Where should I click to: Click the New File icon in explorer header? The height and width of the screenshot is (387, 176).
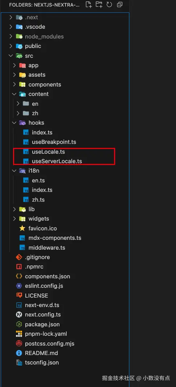point(88,4)
